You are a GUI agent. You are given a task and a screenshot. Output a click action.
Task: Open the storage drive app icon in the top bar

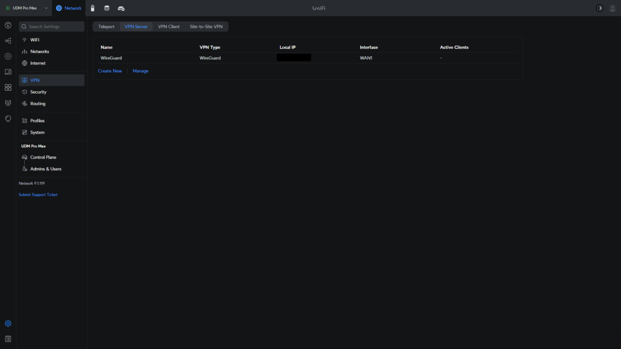pyautogui.click(x=107, y=8)
